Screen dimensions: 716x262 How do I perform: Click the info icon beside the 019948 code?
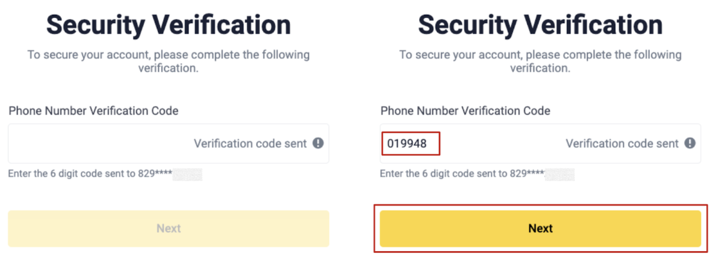(690, 144)
